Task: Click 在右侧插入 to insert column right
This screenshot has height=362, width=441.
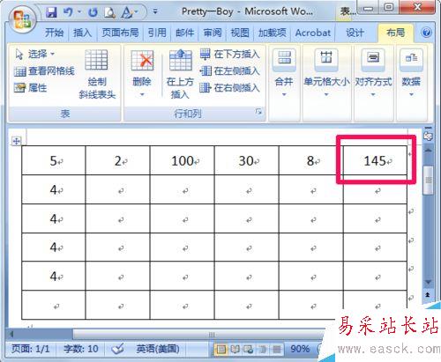Action: (230, 88)
